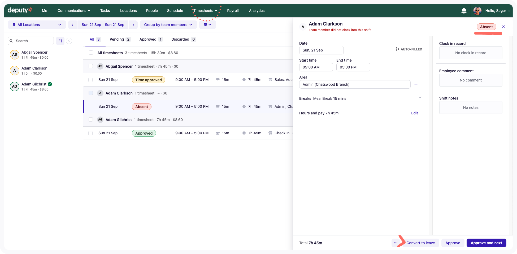Open the All Locations dropdown

click(37, 25)
